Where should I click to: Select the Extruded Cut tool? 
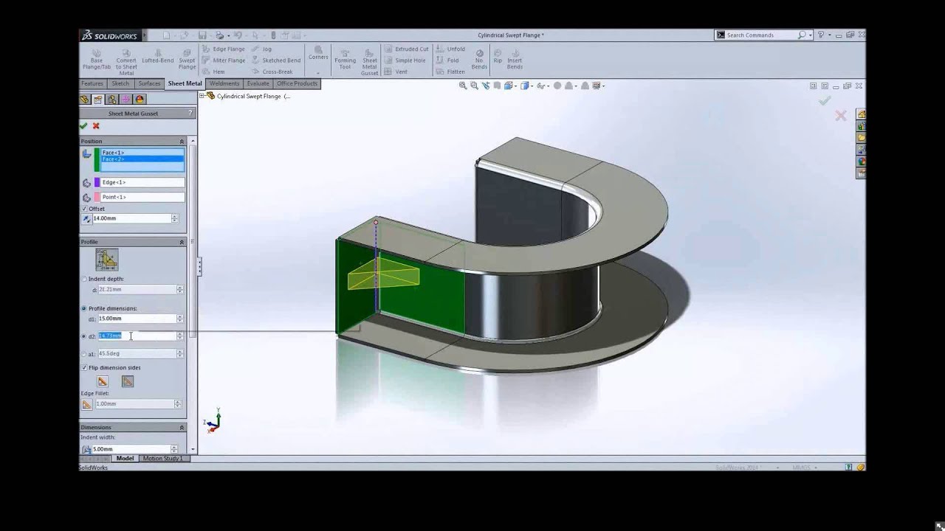406,49
